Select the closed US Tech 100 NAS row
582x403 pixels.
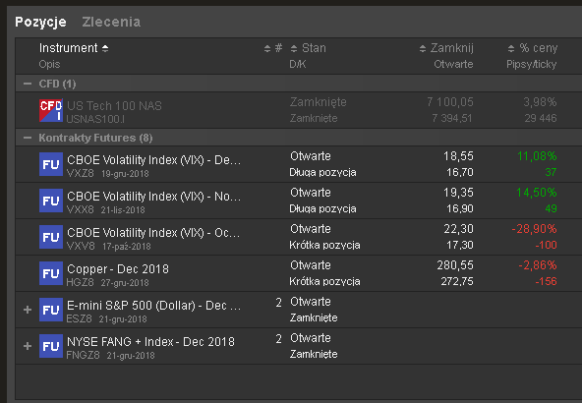pyautogui.click(x=299, y=110)
